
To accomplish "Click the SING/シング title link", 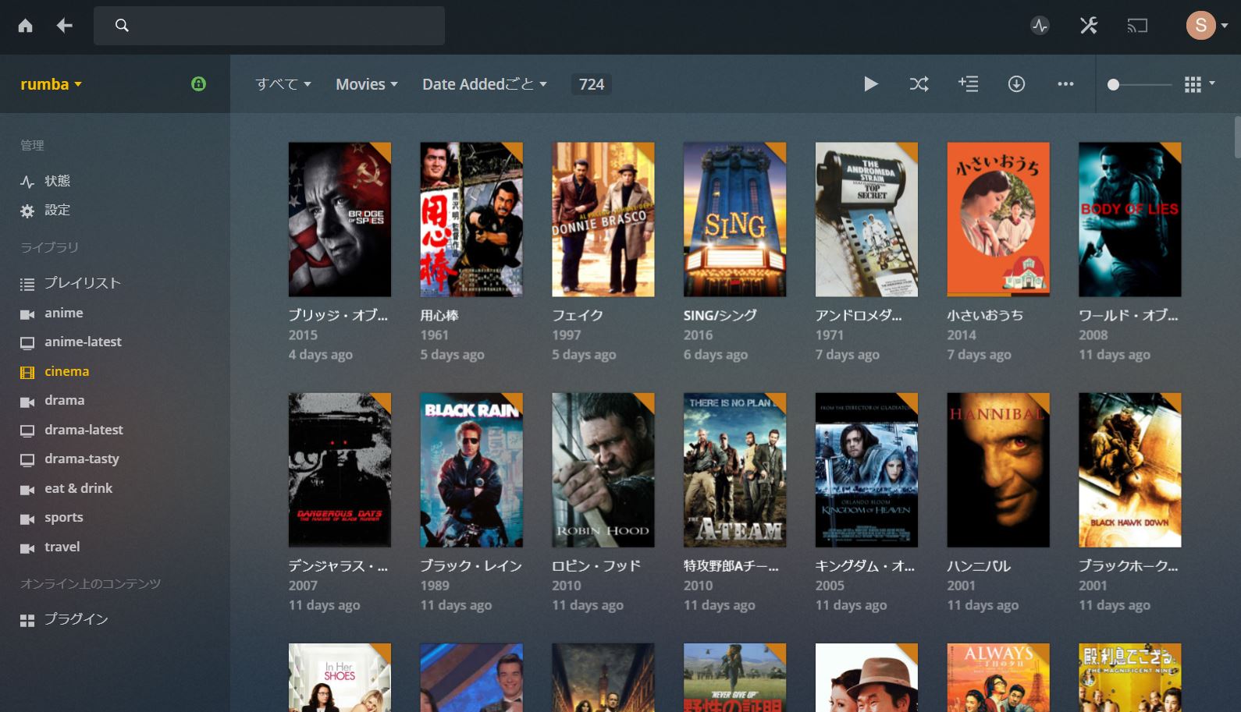I will click(x=720, y=315).
